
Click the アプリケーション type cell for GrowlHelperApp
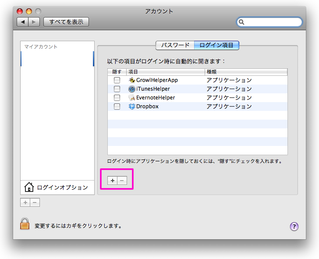pos(229,80)
